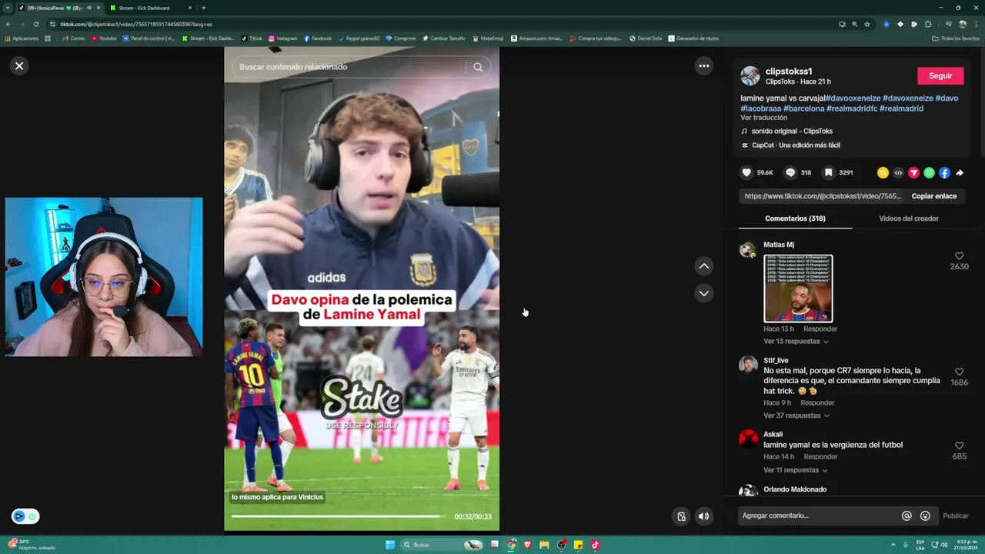Go to the next video with down arrow
The height and width of the screenshot is (554, 985).
[x=703, y=293]
